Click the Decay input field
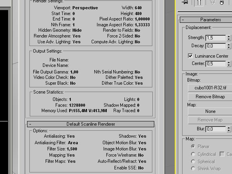 point(216,46)
